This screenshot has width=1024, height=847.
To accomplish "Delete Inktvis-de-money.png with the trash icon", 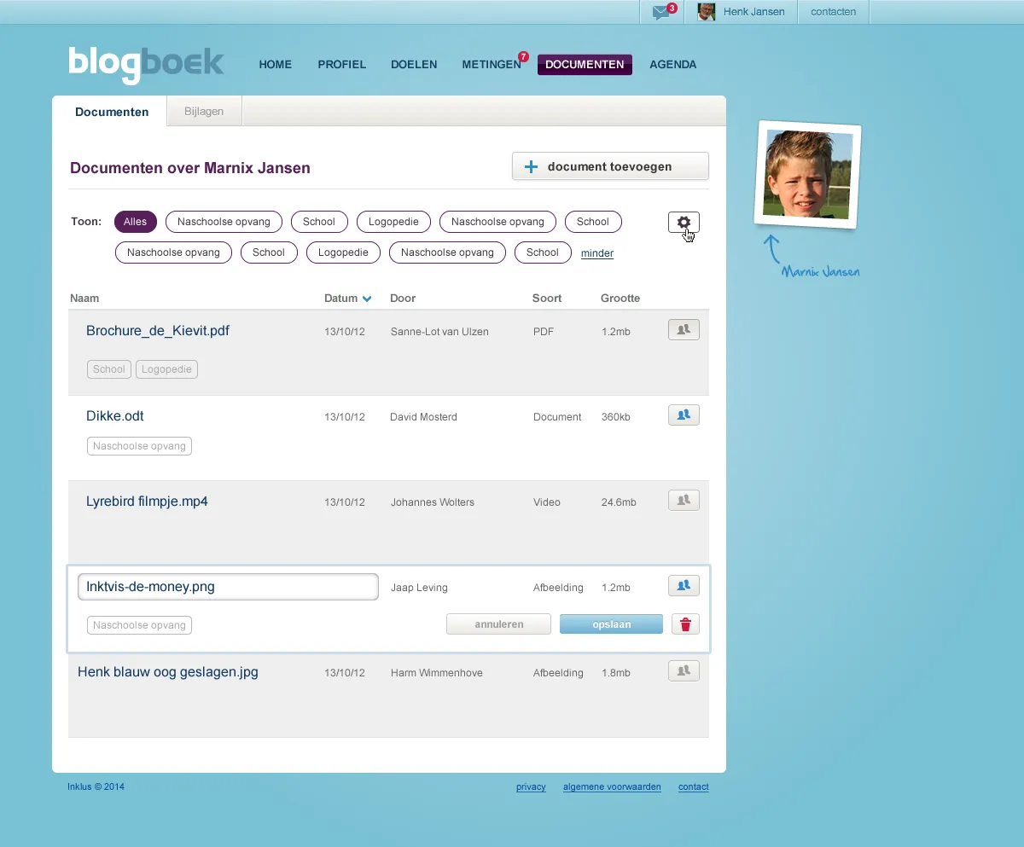I will pyautogui.click(x=684, y=624).
